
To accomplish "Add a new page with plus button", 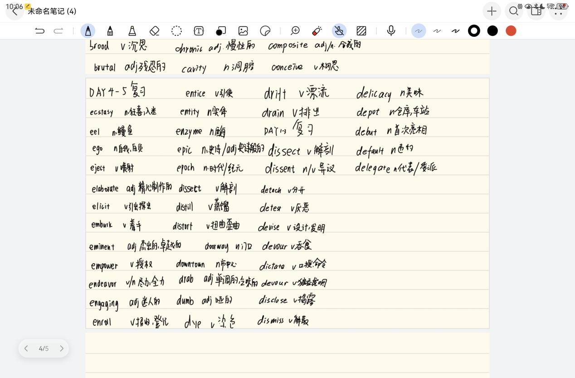I will pyautogui.click(x=492, y=11).
